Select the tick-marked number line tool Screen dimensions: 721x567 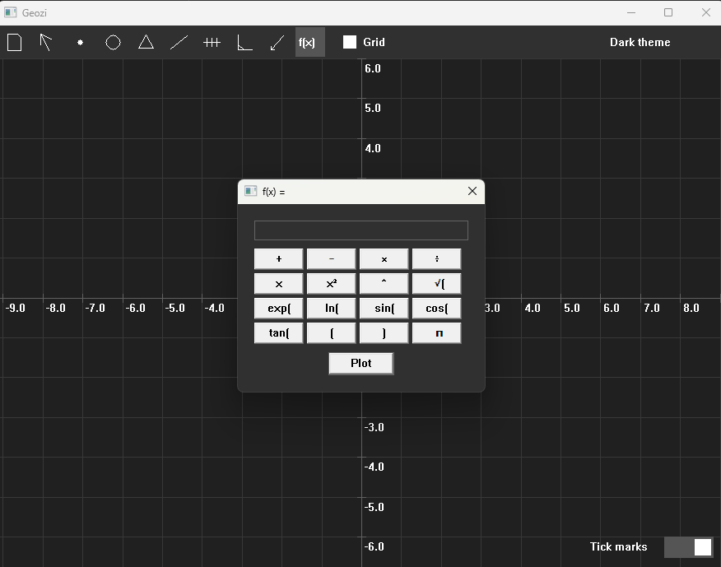point(212,42)
